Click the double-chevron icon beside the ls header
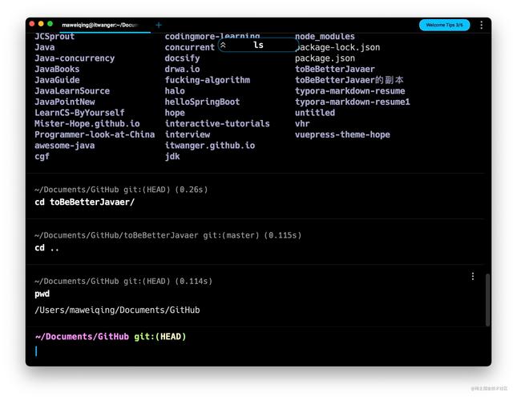The image size is (517, 400). 224,46
